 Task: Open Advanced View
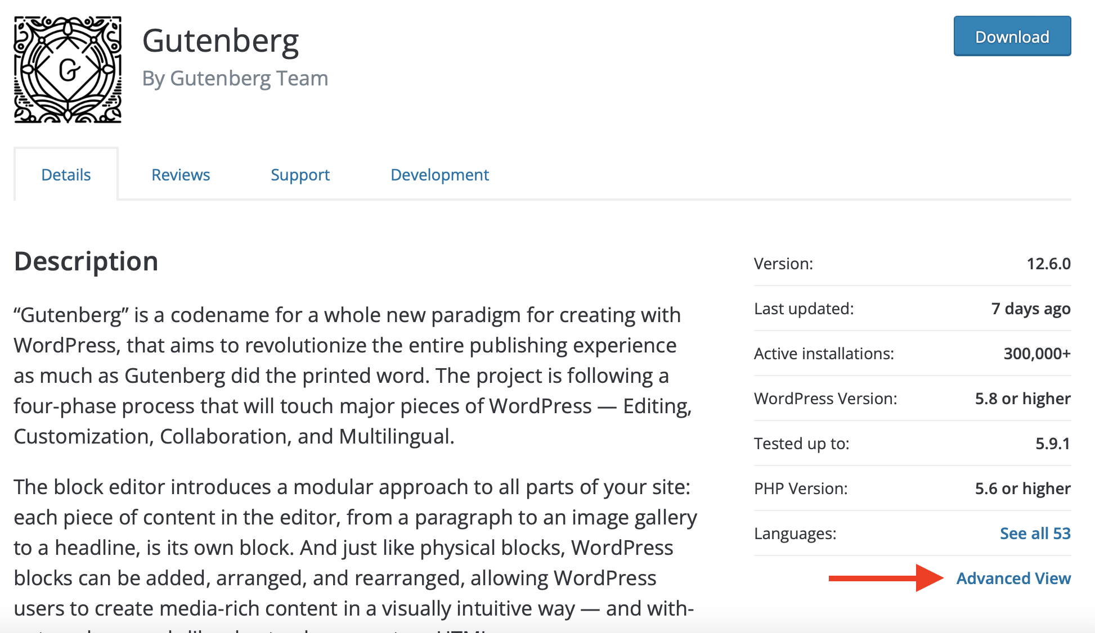pyautogui.click(x=1013, y=578)
